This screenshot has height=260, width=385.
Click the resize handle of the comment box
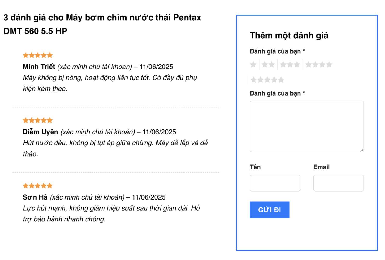click(362, 151)
